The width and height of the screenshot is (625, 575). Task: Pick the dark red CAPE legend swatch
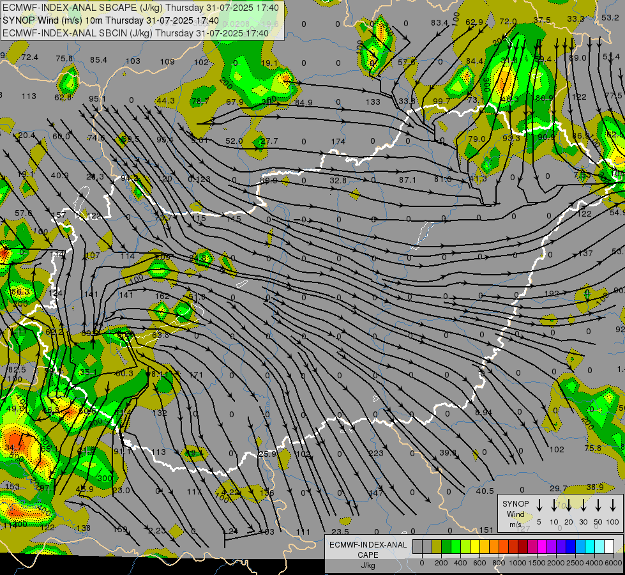[523, 546]
